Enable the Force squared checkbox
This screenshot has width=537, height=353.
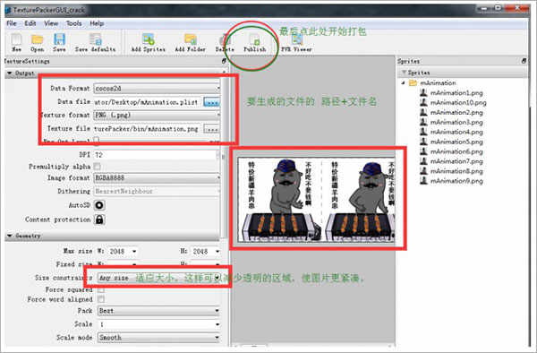pos(101,290)
